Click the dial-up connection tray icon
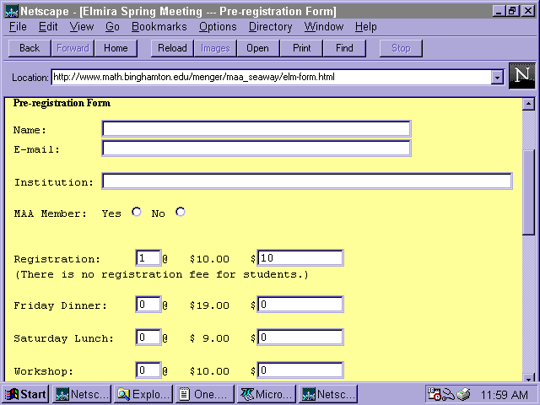Viewport: 540px width, 405px height. pyautogui.click(x=448, y=394)
